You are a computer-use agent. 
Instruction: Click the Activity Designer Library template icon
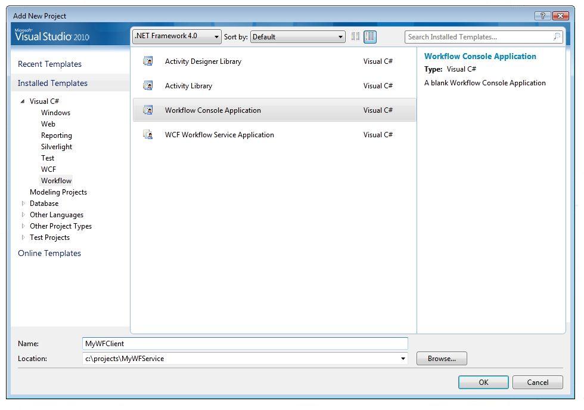[x=148, y=61]
